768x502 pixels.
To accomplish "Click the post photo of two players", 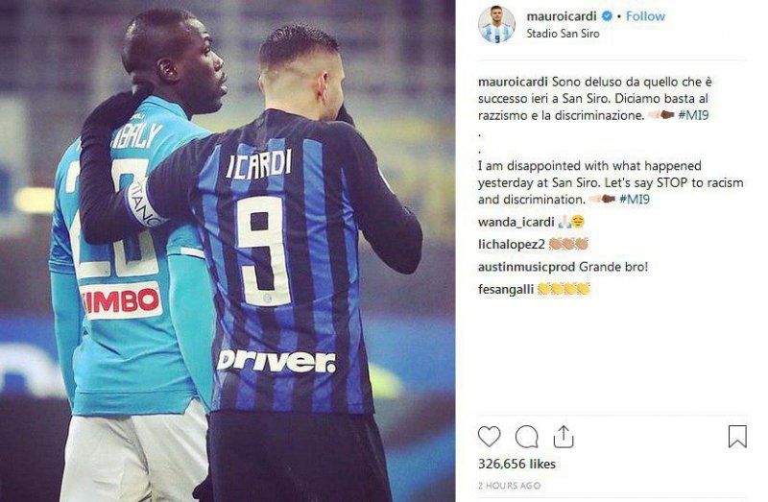I will pyautogui.click(x=228, y=251).
